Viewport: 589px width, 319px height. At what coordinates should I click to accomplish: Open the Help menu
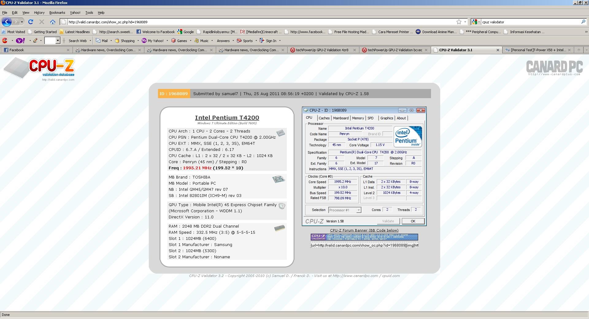(x=101, y=13)
